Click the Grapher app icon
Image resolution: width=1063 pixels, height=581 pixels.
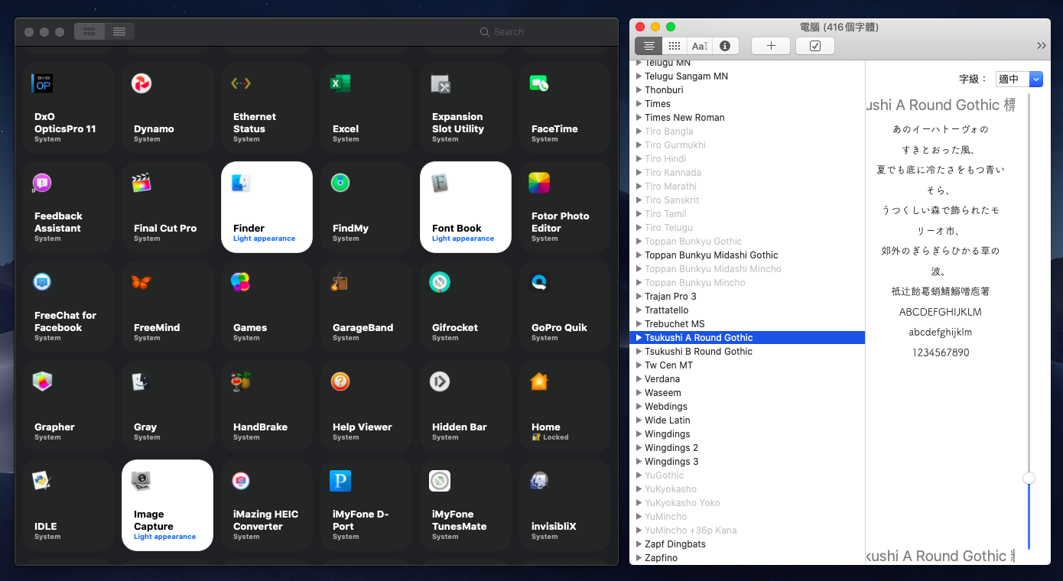tap(42, 381)
